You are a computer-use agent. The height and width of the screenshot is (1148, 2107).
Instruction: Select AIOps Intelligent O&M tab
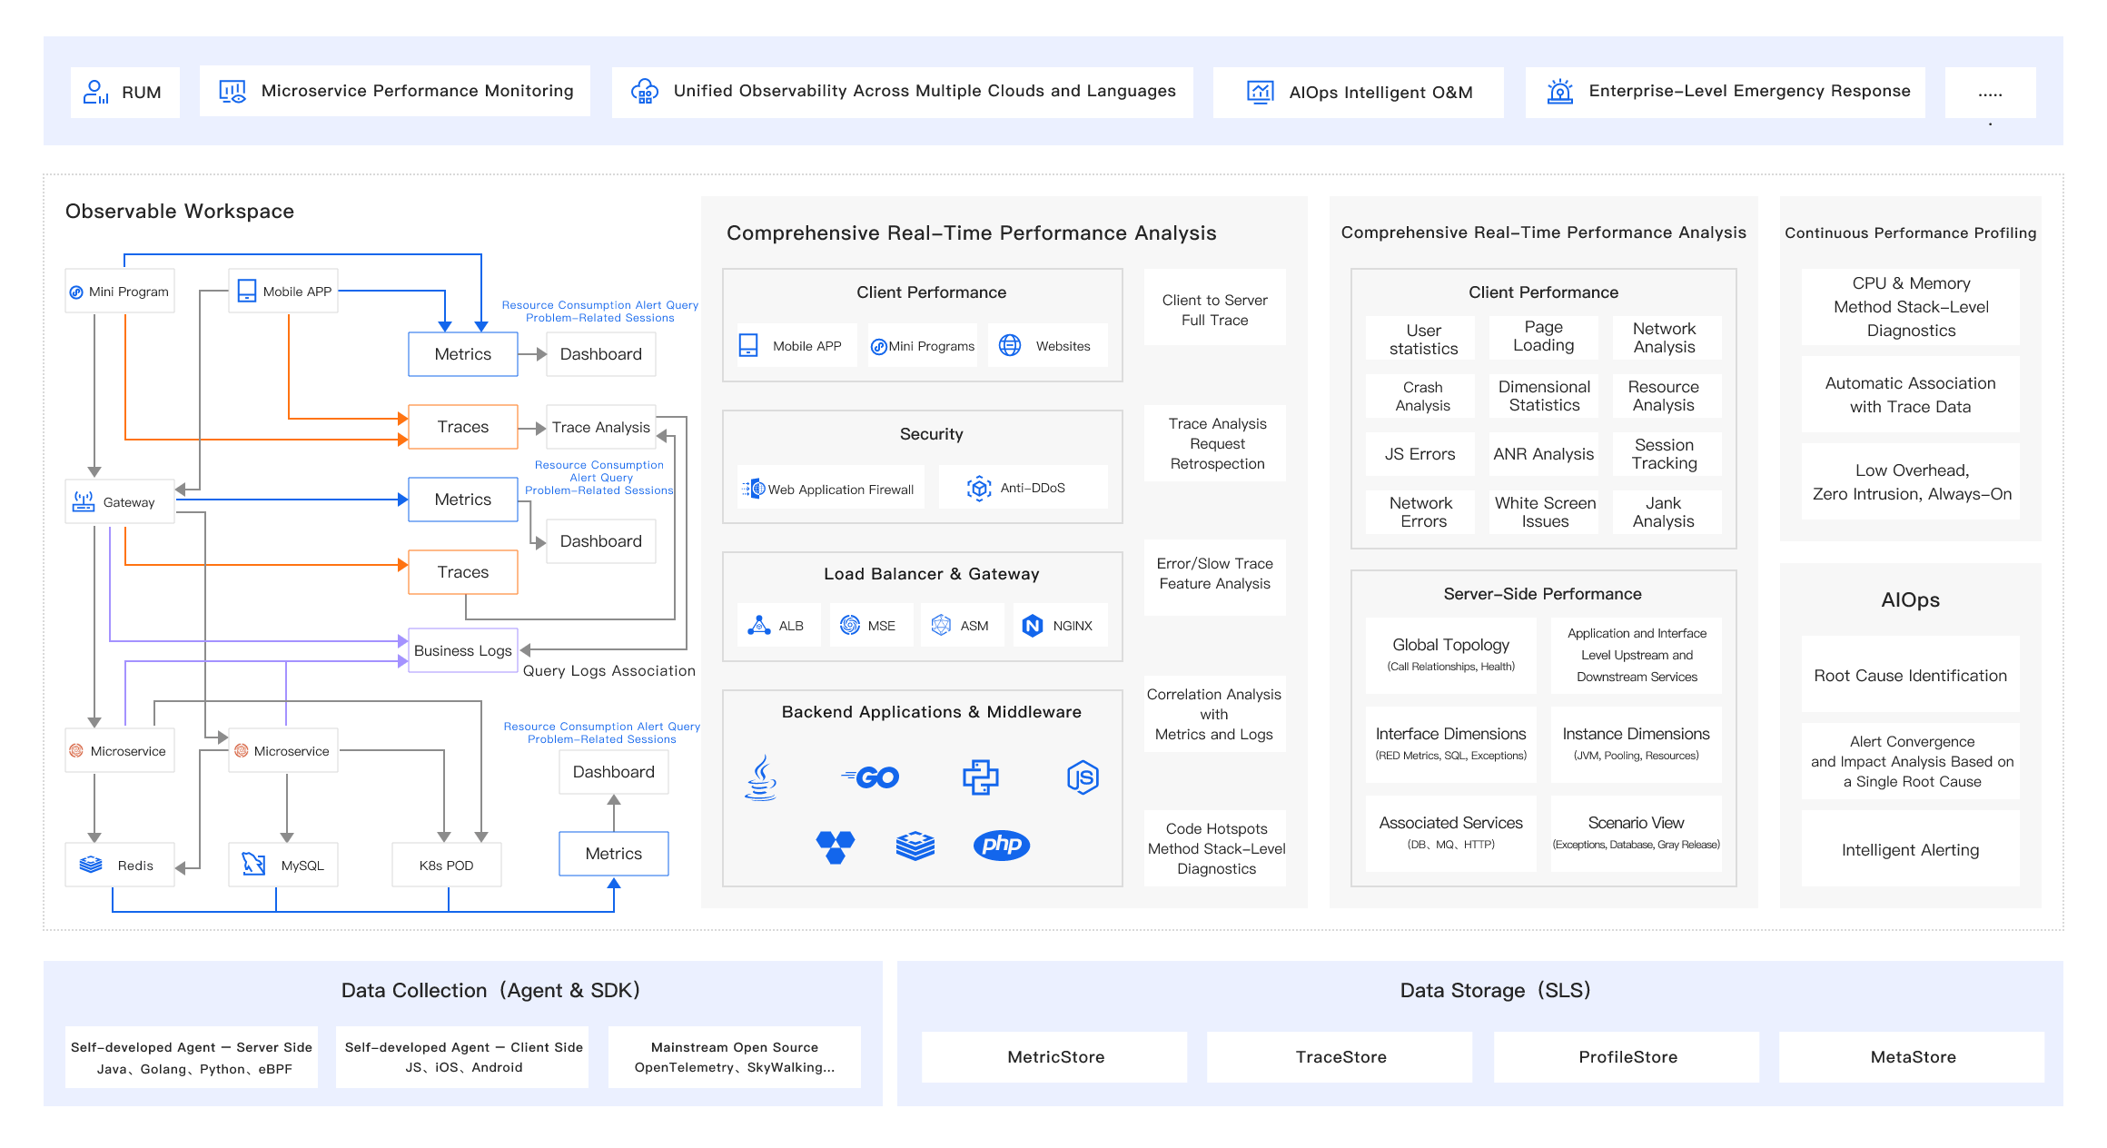[x=1359, y=92]
